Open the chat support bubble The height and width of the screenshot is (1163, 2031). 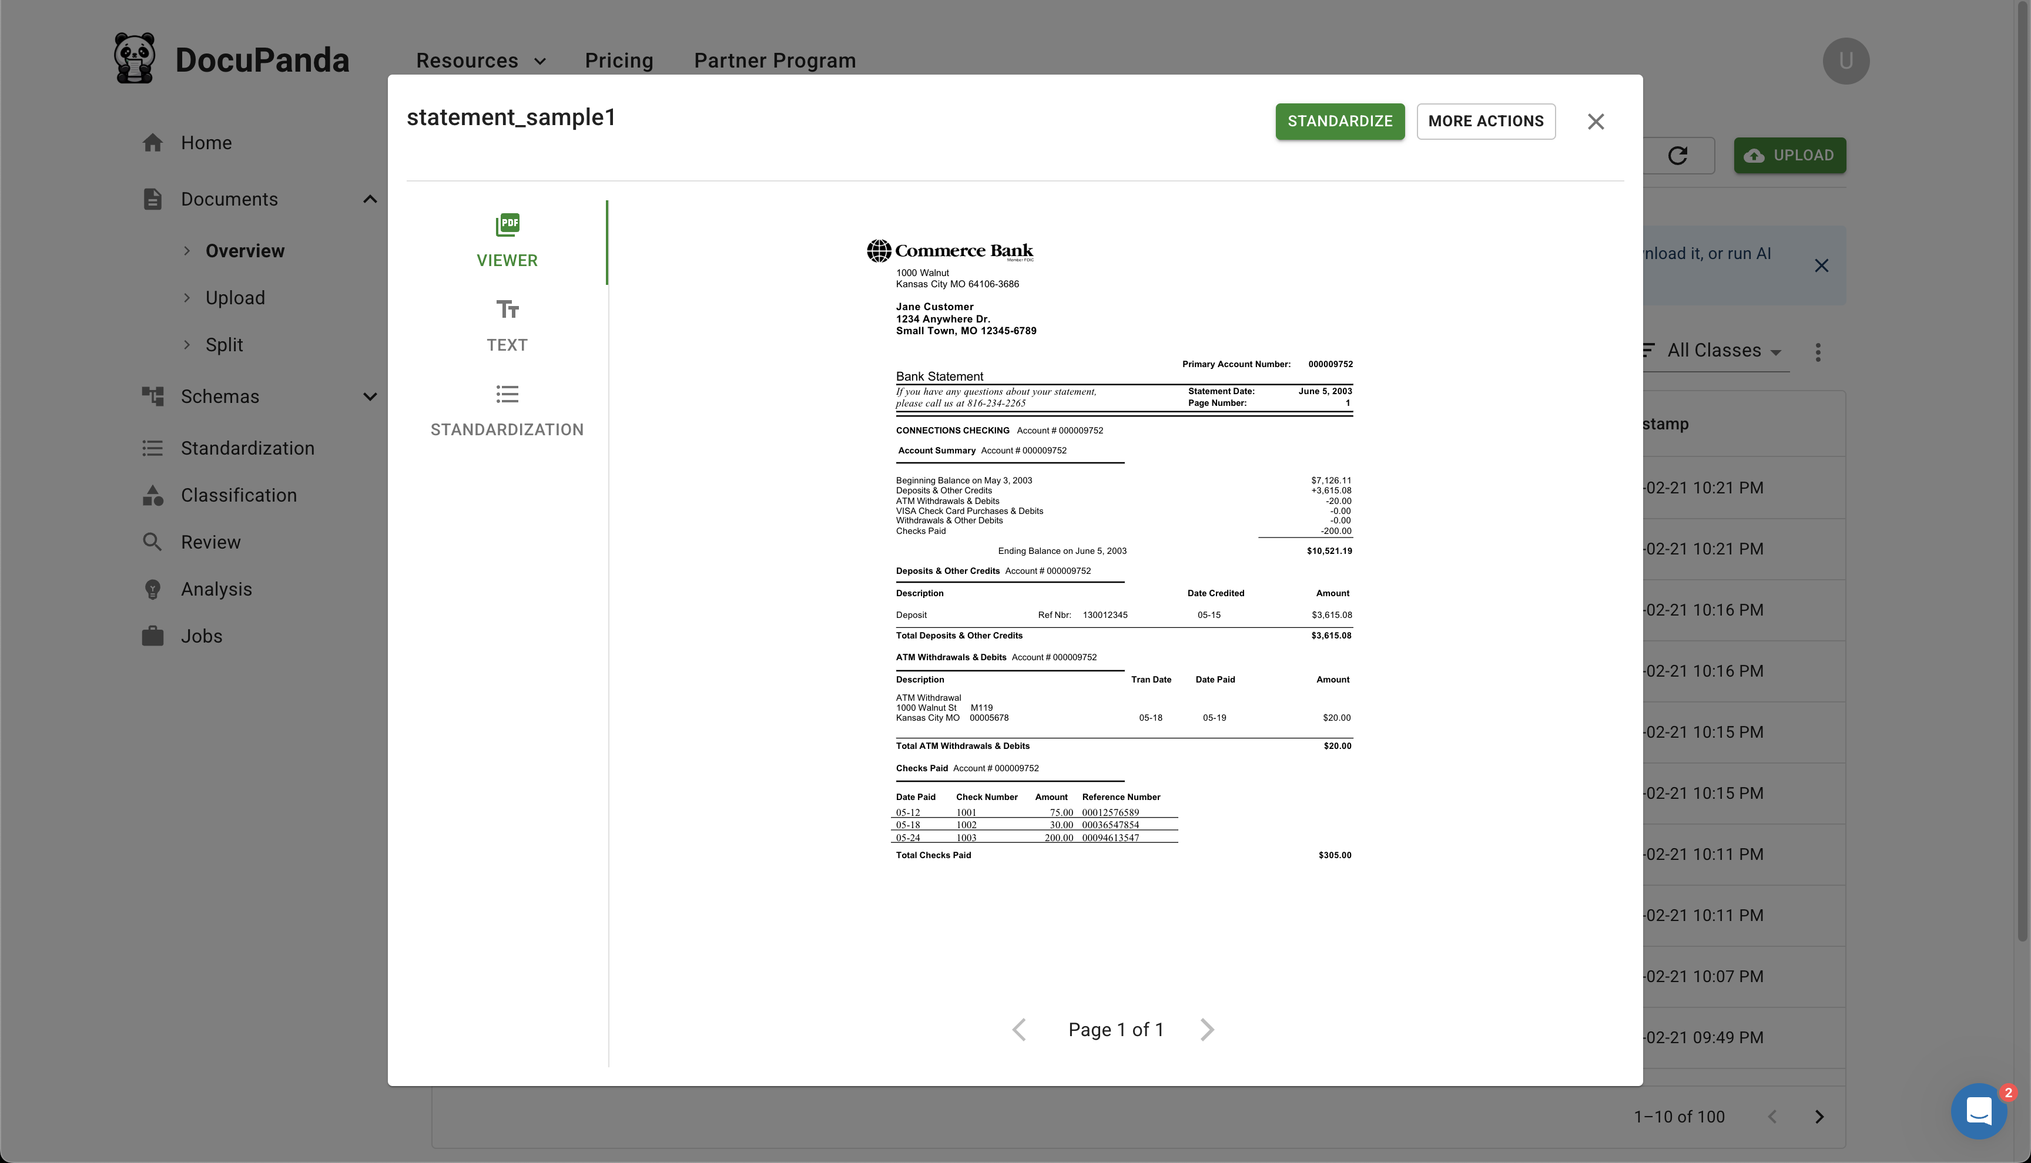click(x=1978, y=1111)
